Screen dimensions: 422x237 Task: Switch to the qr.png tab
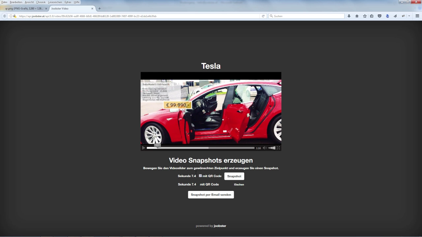[24, 9]
